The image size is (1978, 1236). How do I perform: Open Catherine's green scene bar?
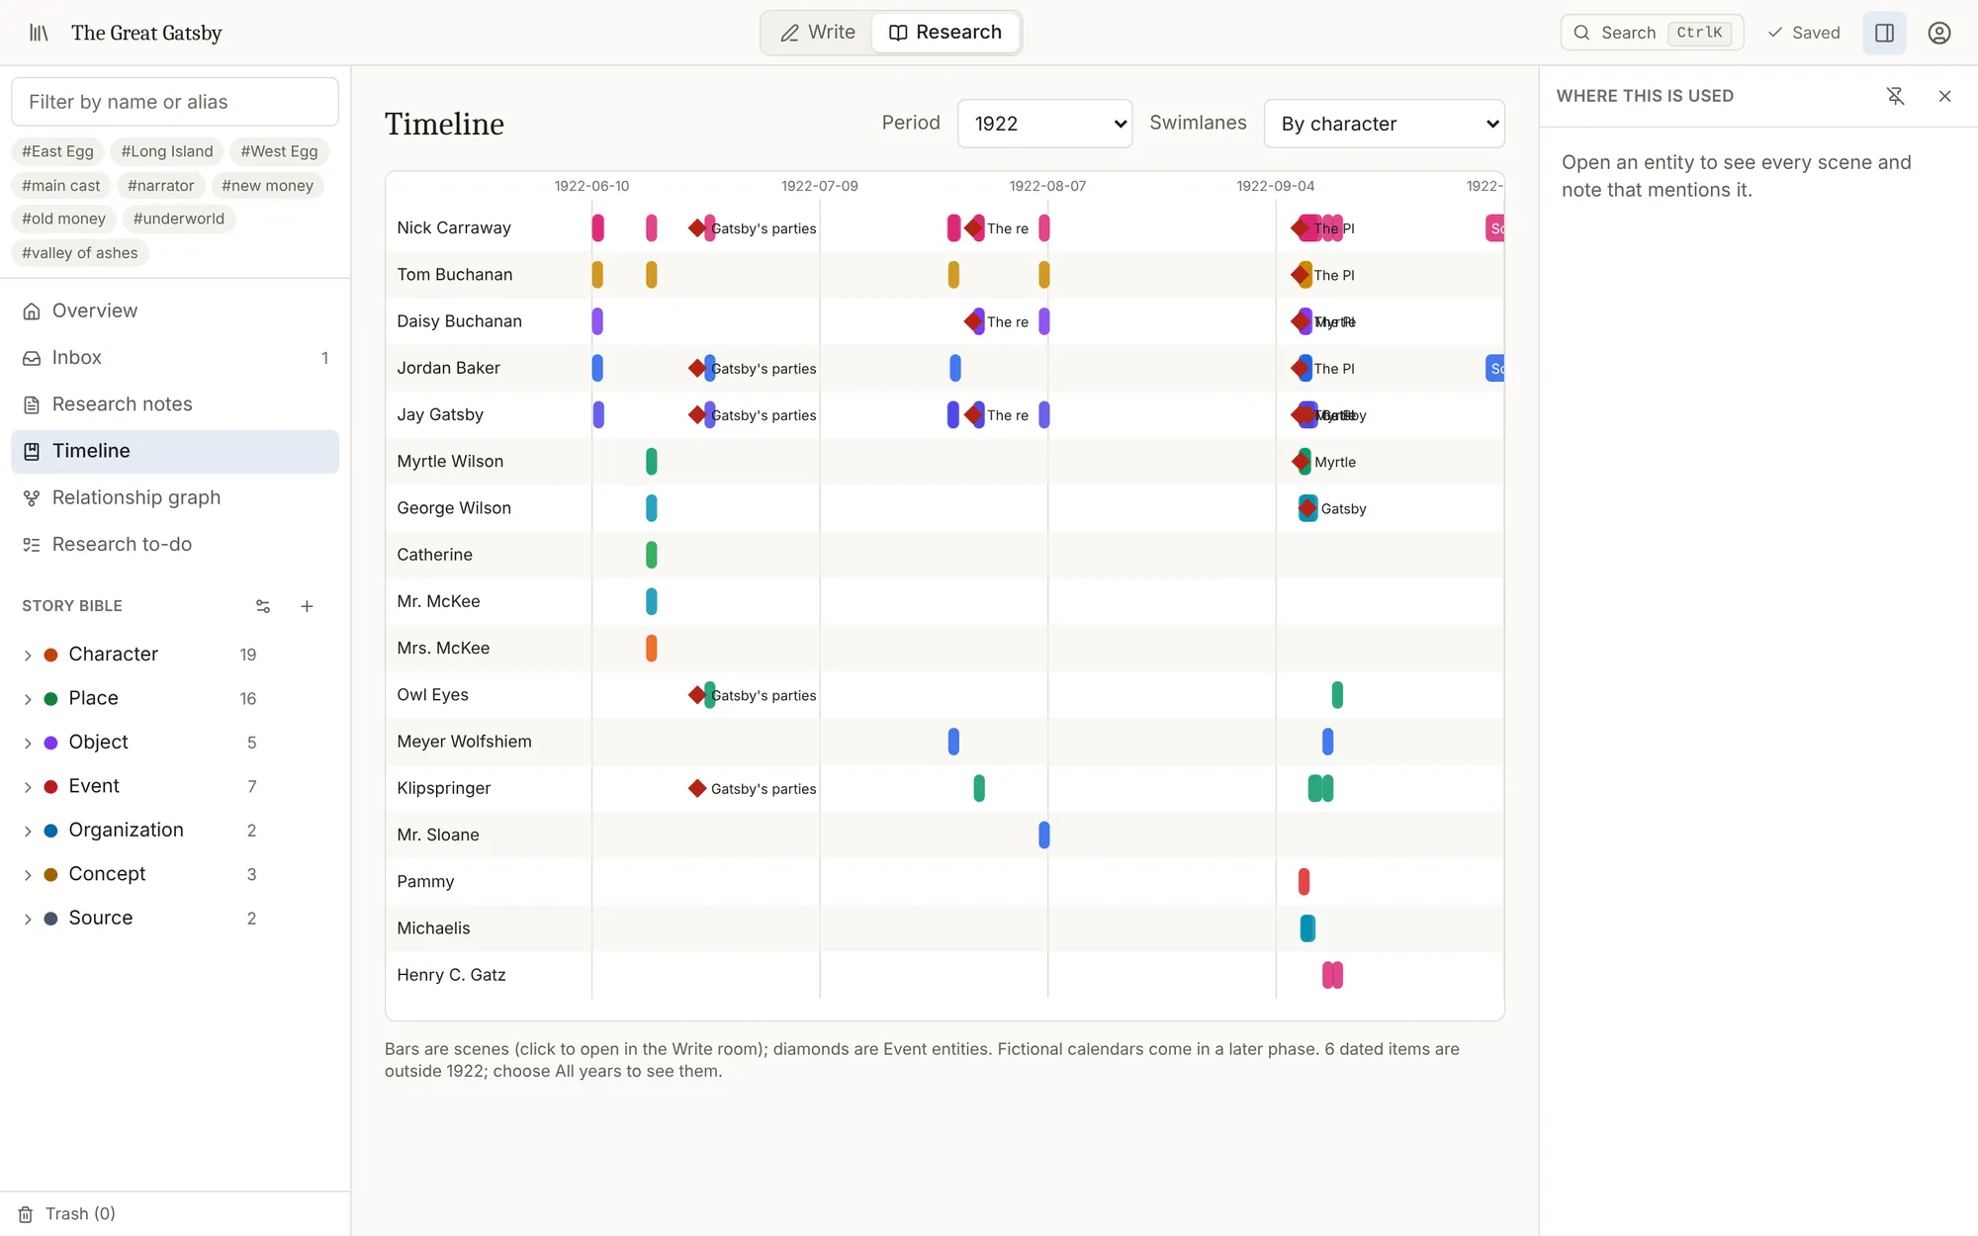tap(651, 555)
